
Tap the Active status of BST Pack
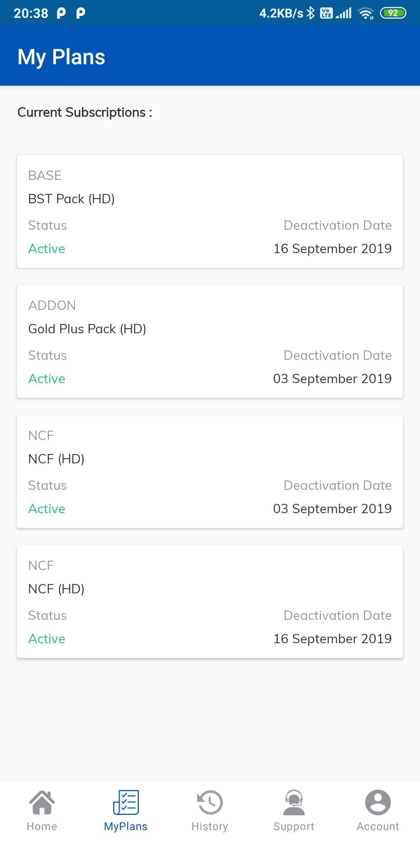[x=47, y=249]
